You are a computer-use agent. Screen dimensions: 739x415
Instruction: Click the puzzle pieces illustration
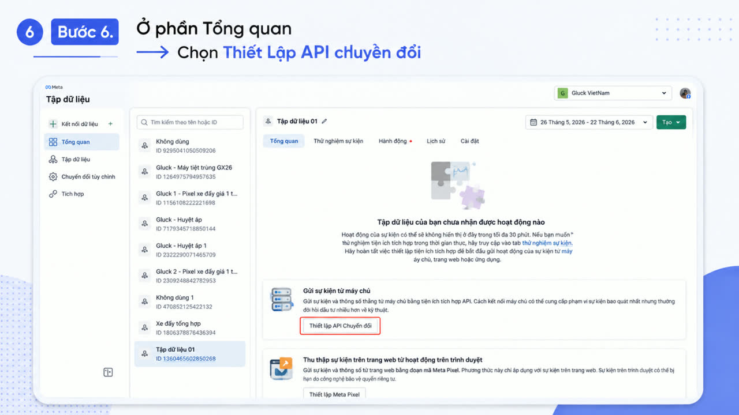coord(458,185)
